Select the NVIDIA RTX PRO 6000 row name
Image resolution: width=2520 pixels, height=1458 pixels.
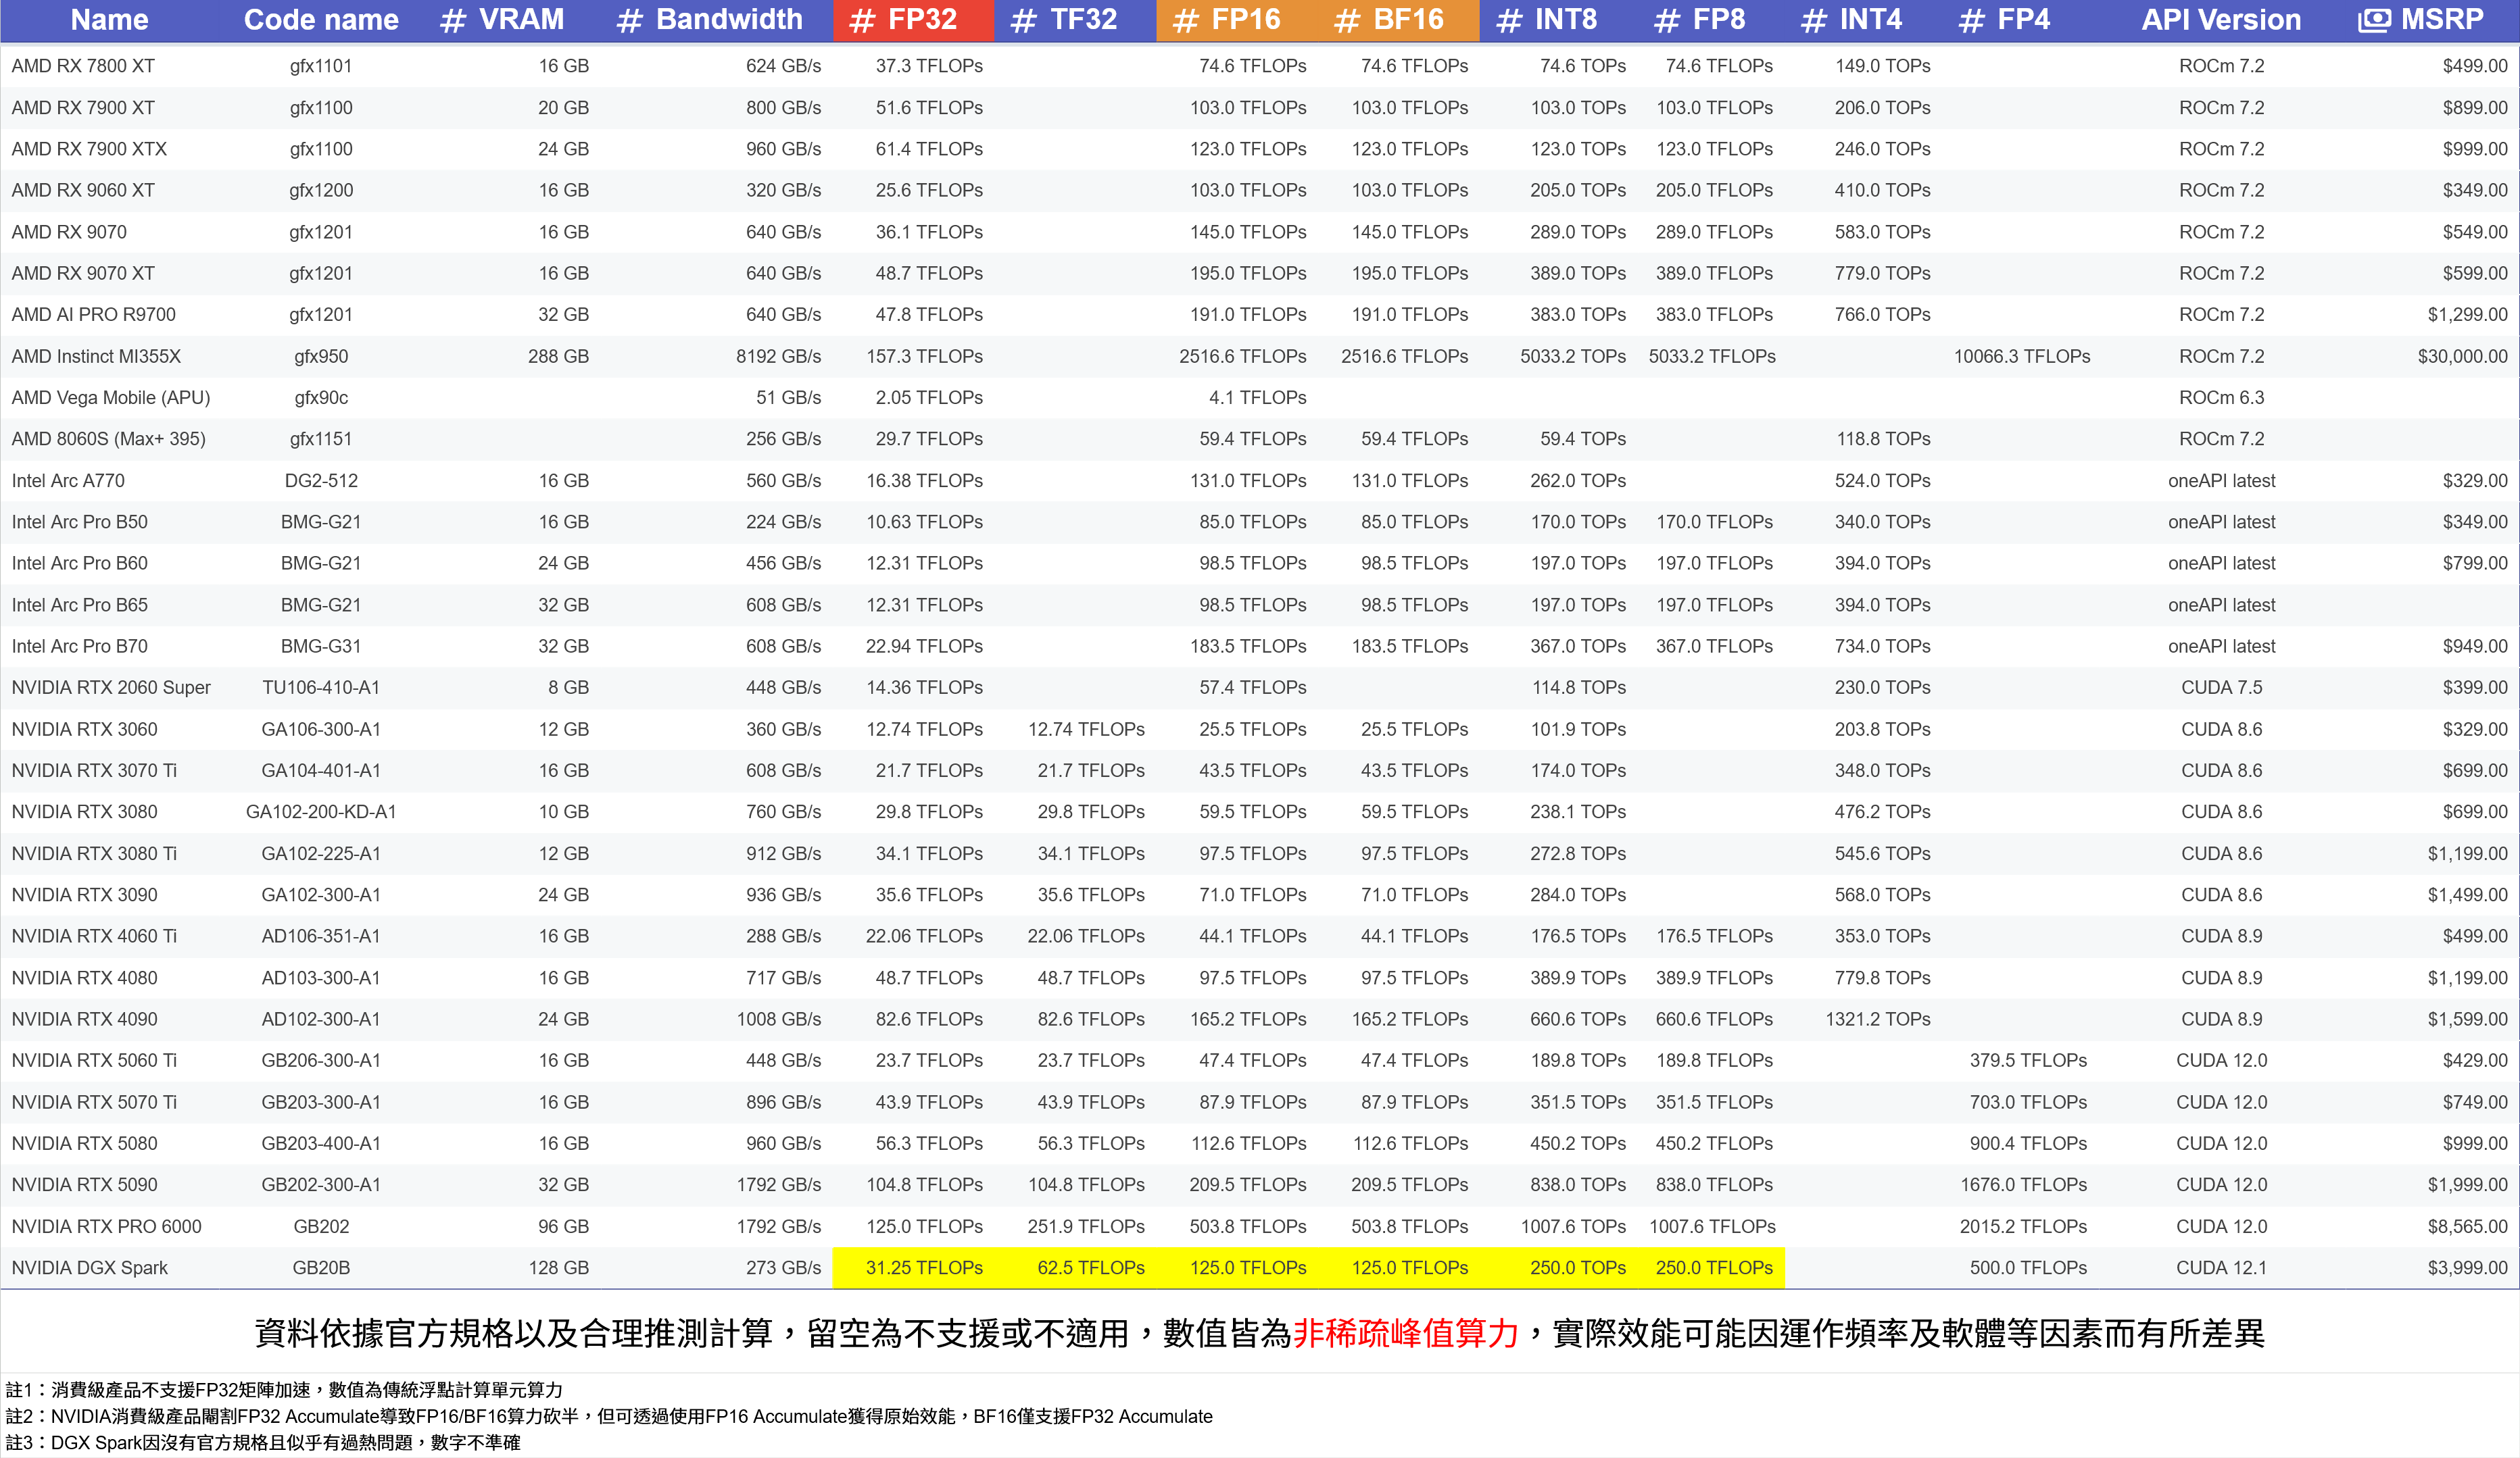pos(106,1227)
